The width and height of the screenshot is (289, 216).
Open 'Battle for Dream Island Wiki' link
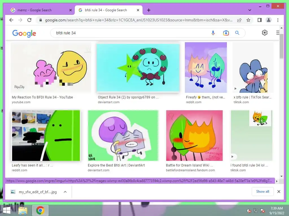tap(189, 165)
